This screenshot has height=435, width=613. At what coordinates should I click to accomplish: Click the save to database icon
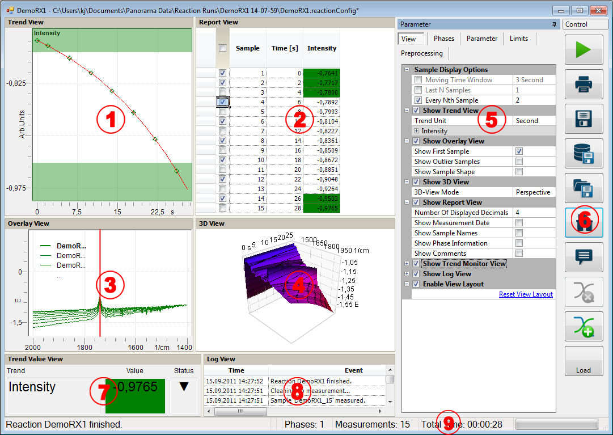click(584, 154)
